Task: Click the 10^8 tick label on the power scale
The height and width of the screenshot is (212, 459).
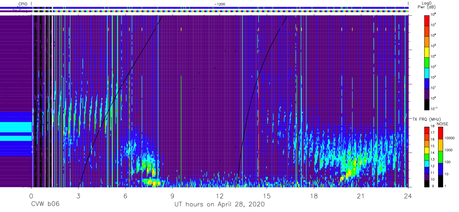Action: click(x=433, y=14)
